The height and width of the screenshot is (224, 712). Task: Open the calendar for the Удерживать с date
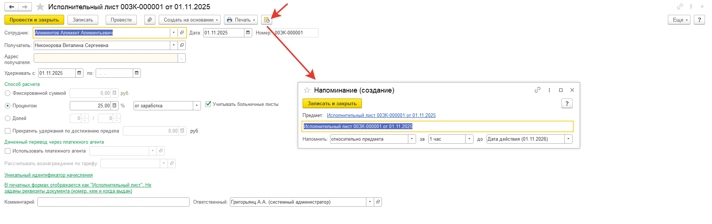[79, 73]
